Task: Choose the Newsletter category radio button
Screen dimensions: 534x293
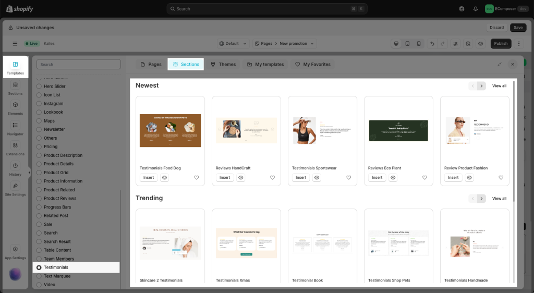Action: (39, 129)
